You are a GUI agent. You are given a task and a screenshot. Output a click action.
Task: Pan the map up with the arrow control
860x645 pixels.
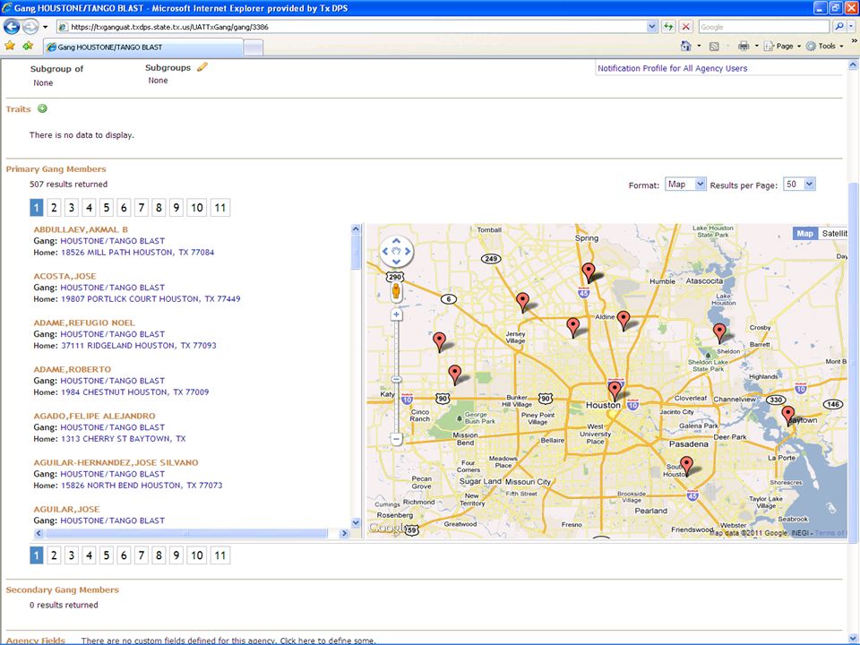pos(396,241)
